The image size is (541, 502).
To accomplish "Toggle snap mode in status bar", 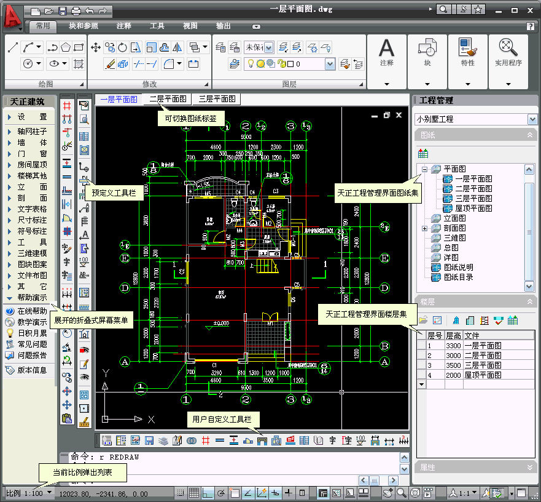I will (181, 493).
